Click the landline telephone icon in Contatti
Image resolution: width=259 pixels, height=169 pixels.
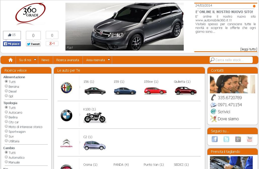tap(213, 105)
